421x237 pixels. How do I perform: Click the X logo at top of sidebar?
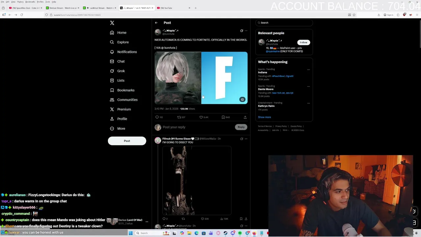click(112, 23)
